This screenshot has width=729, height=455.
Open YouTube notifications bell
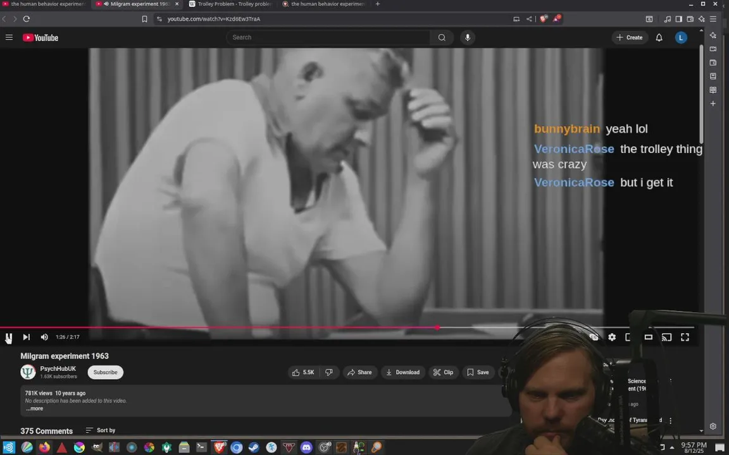point(659,37)
